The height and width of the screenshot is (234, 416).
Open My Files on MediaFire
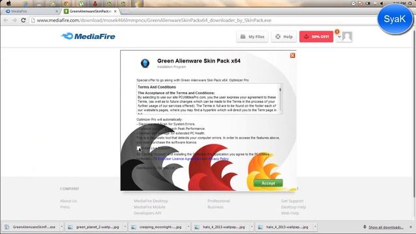tap(252, 36)
